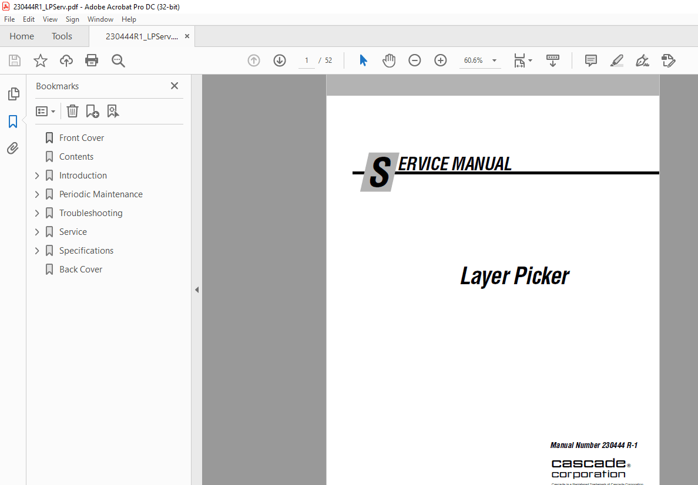Open the Attachments panel
This screenshot has width=698, height=485.
pos(13,148)
